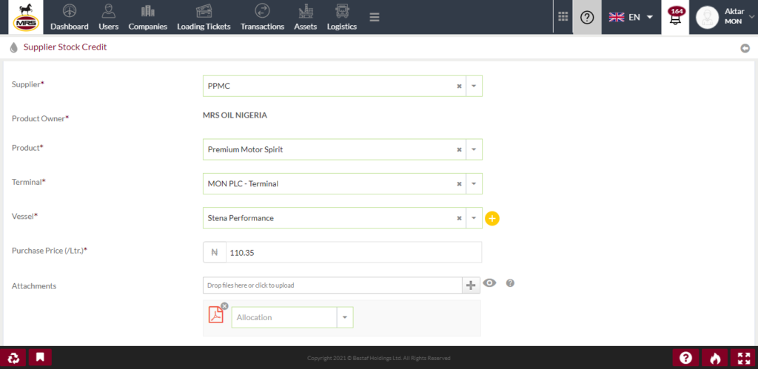The width and height of the screenshot is (758, 369).
Task: Open the Companies menu
Action: click(x=148, y=18)
